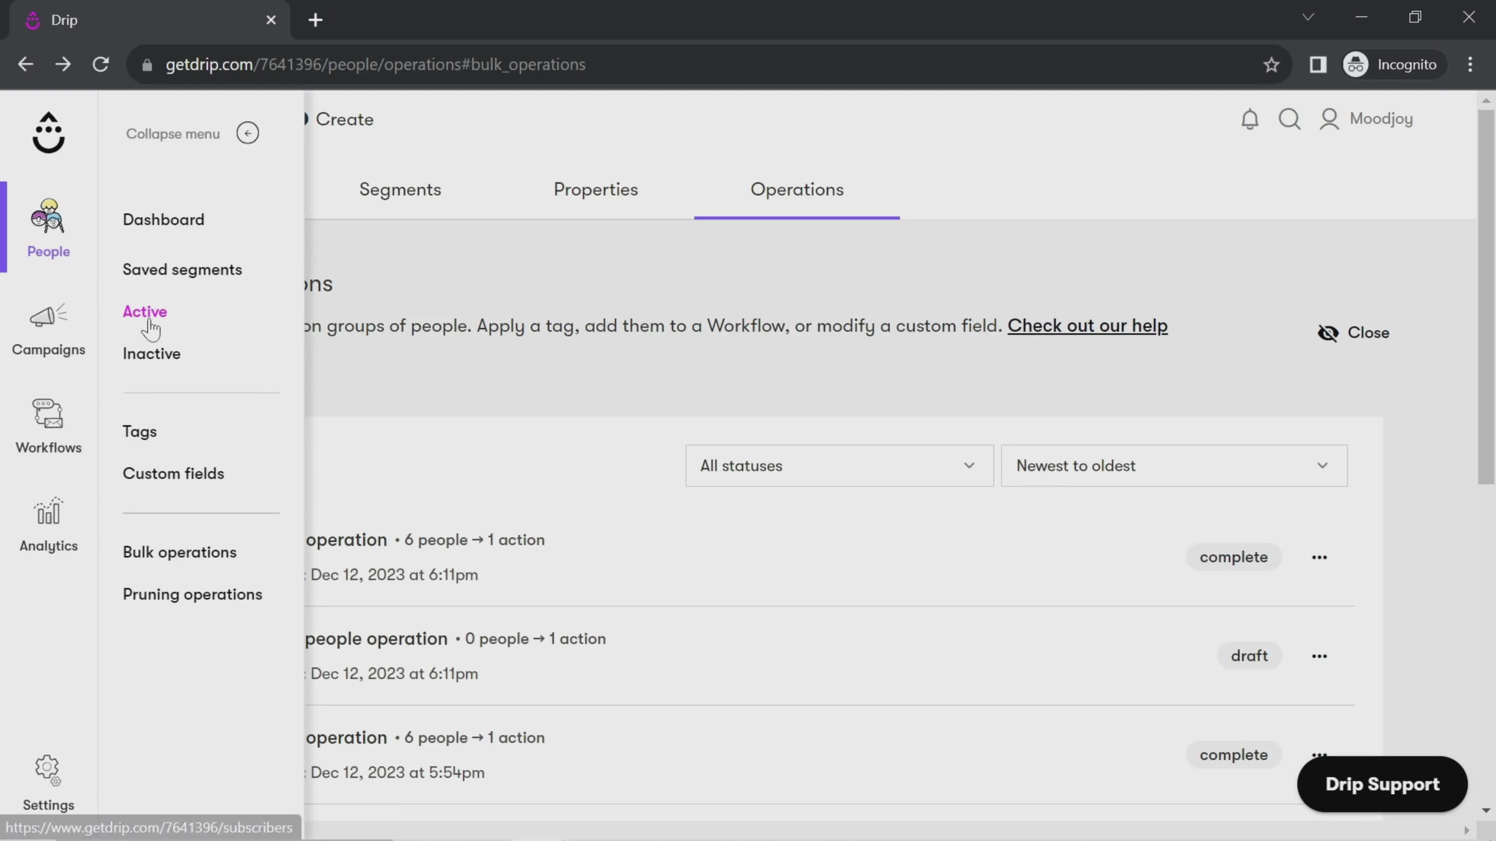Image resolution: width=1496 pixels, height=841 pixels.
Task: Click the draft status badge
Action: pos(1249,656)
